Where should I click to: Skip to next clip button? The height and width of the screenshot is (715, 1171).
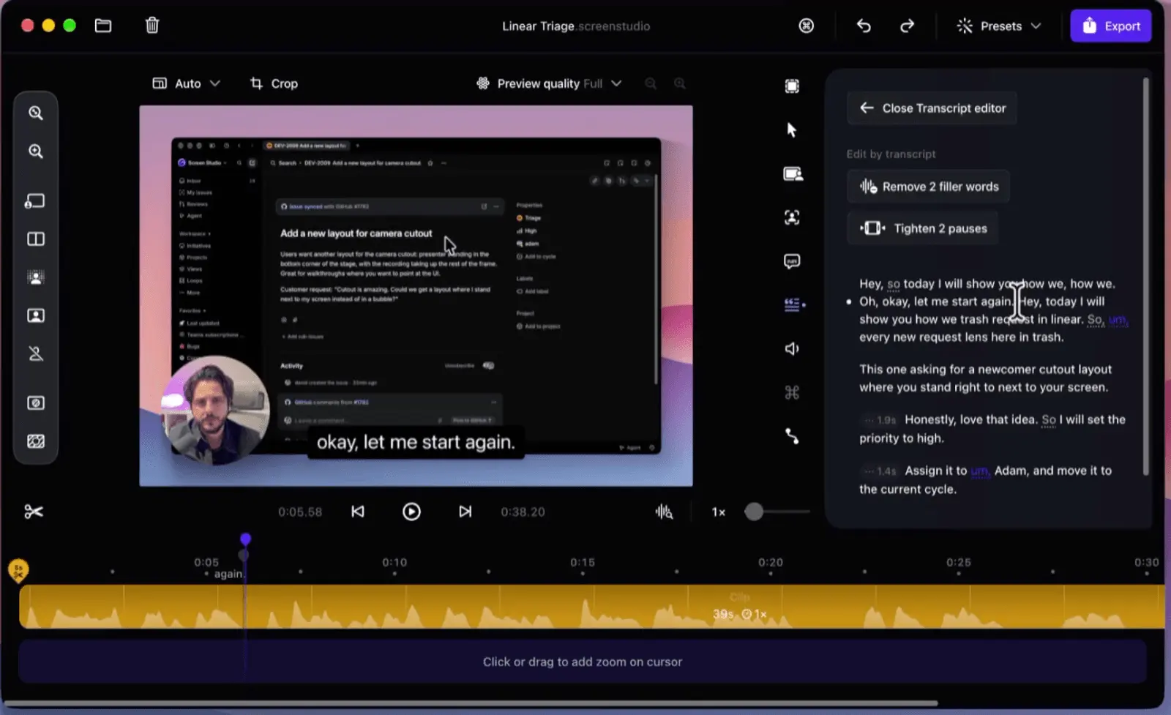point(465,512)
